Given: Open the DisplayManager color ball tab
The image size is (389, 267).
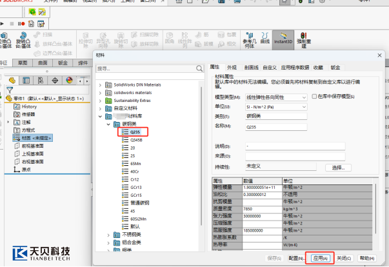Looking at the screenshot, I should pos(69,81).
